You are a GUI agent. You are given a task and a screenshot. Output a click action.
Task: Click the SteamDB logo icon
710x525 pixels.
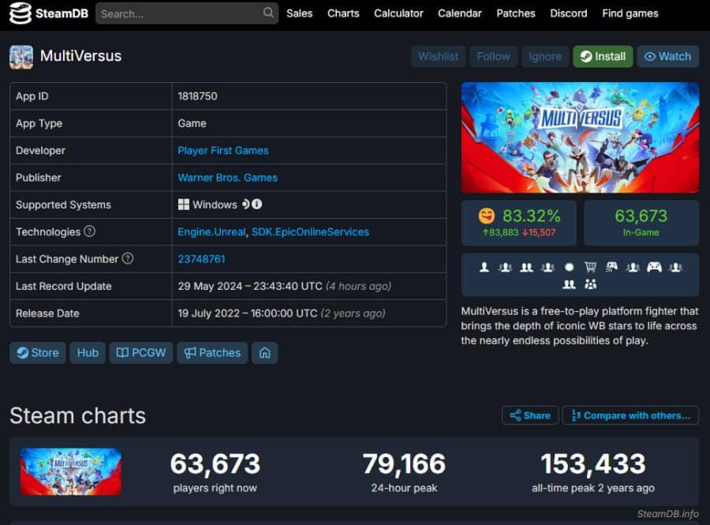tap(21, 13)
